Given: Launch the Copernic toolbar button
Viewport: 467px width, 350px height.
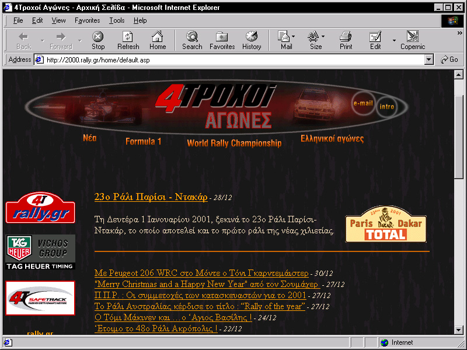Looking at the screenshot, I should [413, 41].
